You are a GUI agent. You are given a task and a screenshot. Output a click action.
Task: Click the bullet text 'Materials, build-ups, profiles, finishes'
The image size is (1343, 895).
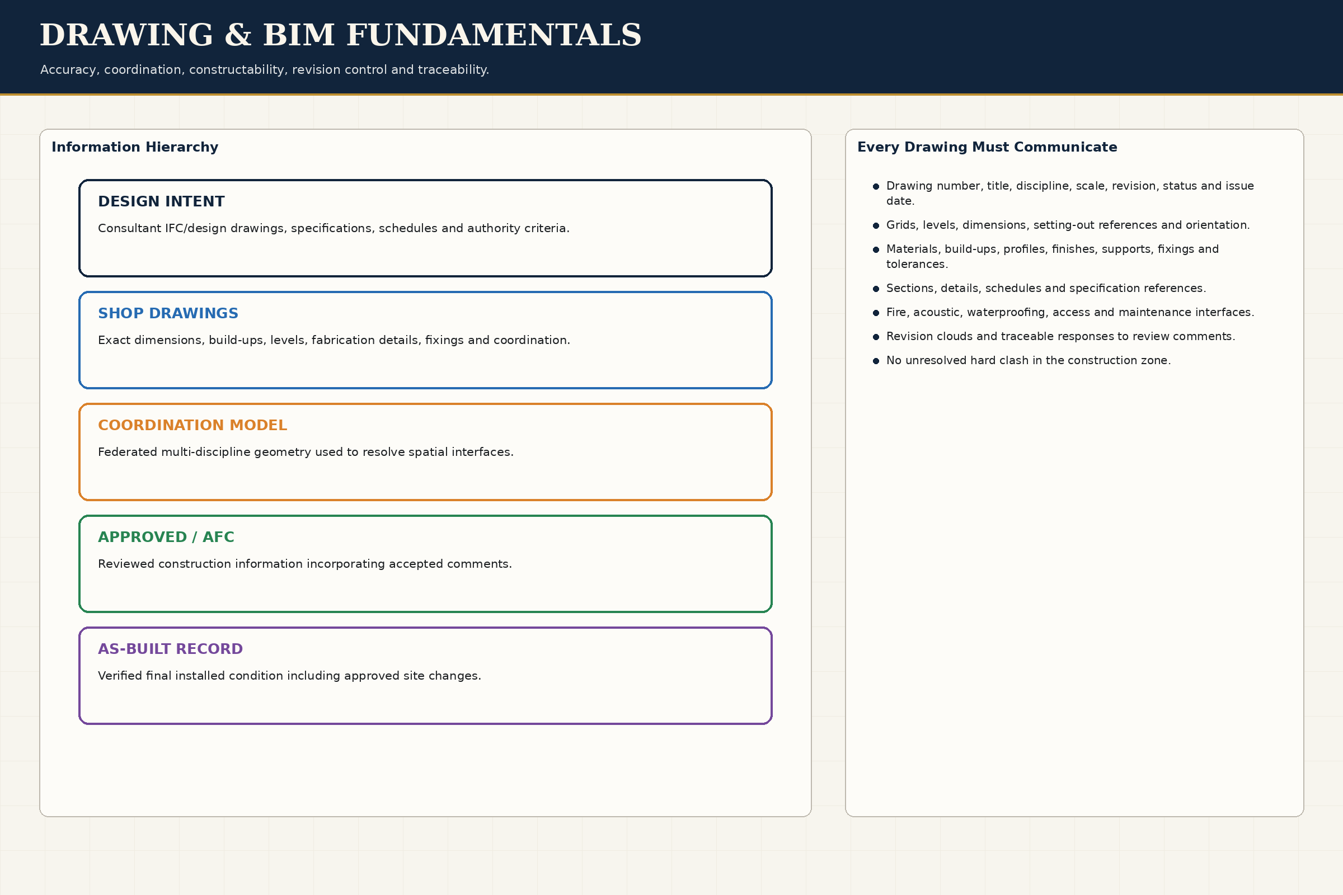[x=1053, y=257]
